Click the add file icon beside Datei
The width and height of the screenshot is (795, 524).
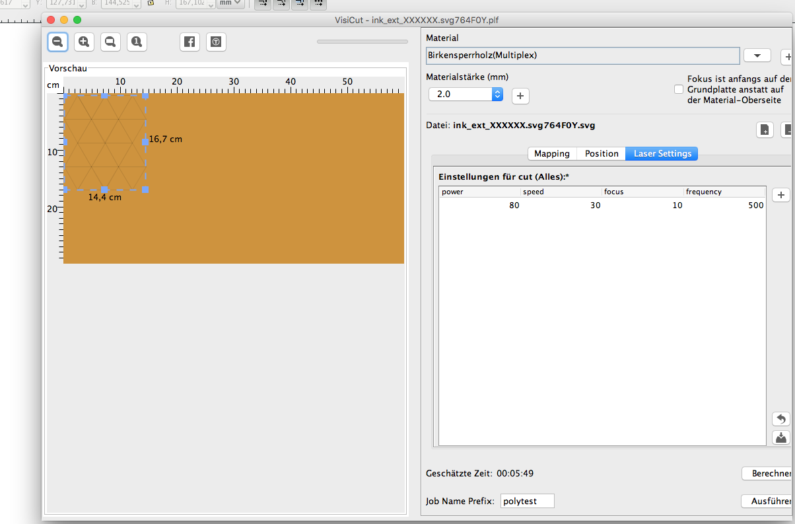[x=765, y=130]
